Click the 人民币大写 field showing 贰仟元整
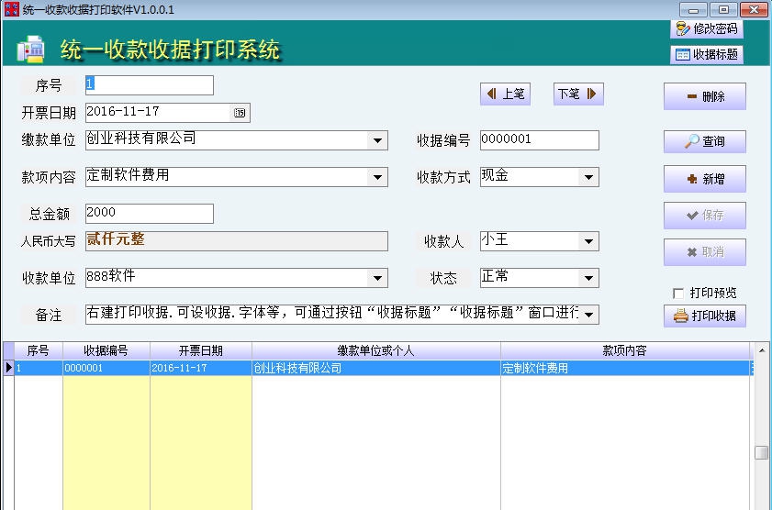The width and height of the screenshot is (772, 510). (236, 241)
